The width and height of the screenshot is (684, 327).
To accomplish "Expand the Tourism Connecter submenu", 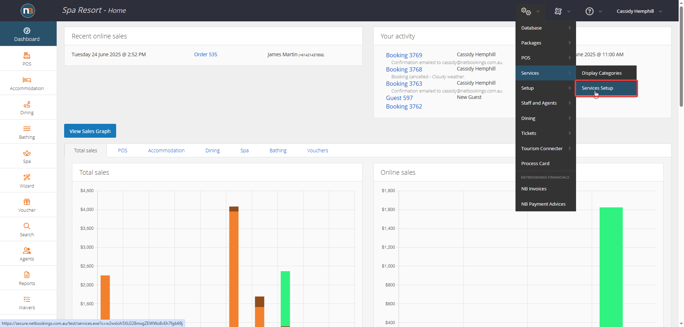I will coord(546,148).
